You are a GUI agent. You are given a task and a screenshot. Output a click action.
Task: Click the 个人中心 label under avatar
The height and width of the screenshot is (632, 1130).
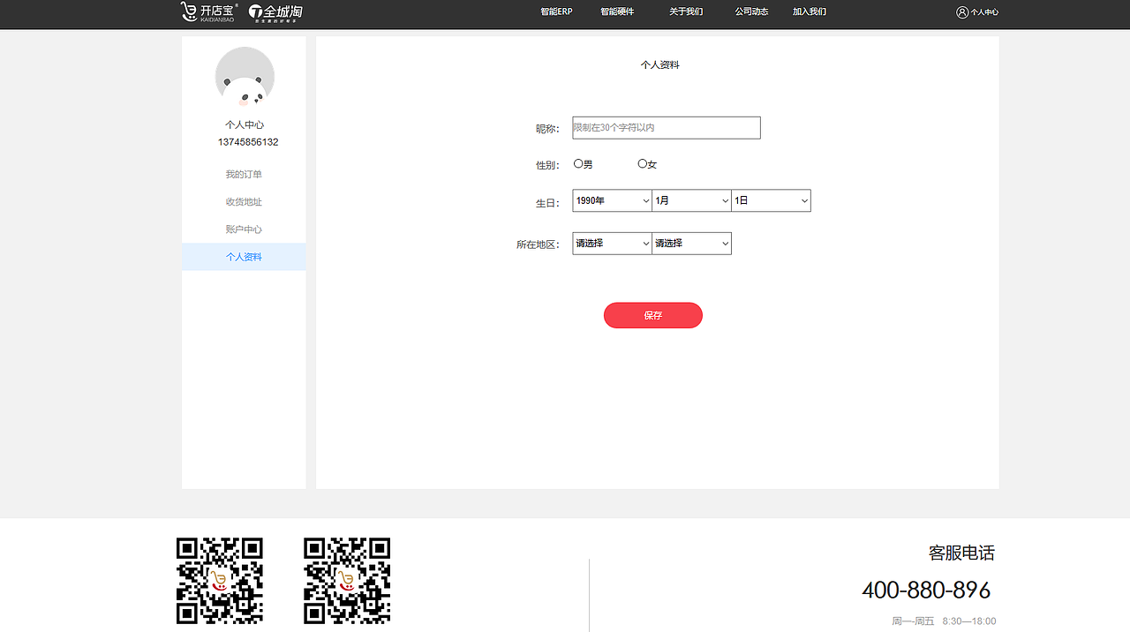(245, 125)
